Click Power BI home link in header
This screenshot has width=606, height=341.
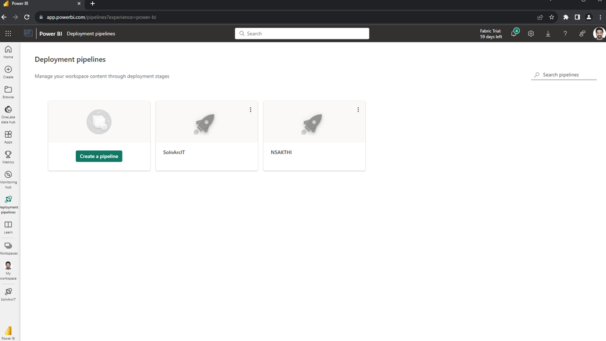(50, 33)
